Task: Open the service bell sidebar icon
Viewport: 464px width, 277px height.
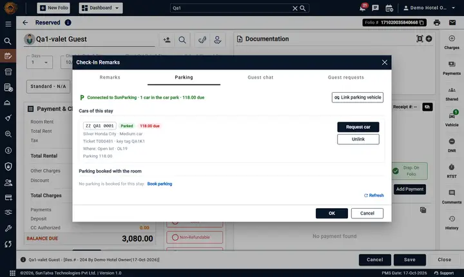Action: tap(7, 102)
